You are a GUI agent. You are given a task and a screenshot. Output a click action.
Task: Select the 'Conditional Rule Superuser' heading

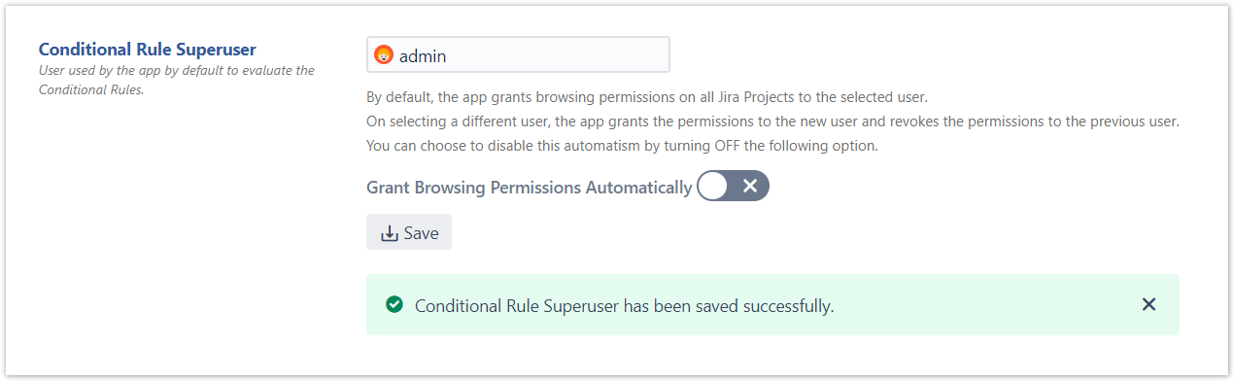(x=154, y=49)
